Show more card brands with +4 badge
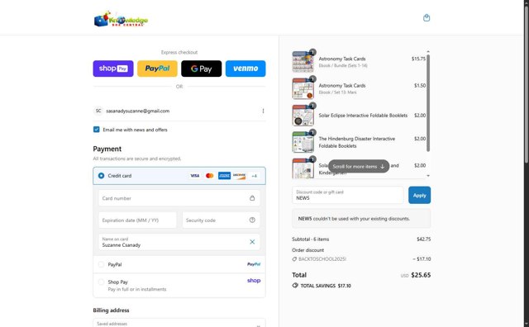Viewport: 529px width, 327px height. (254, 176)
